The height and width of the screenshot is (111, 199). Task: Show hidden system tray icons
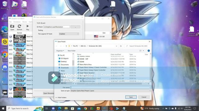163,108
